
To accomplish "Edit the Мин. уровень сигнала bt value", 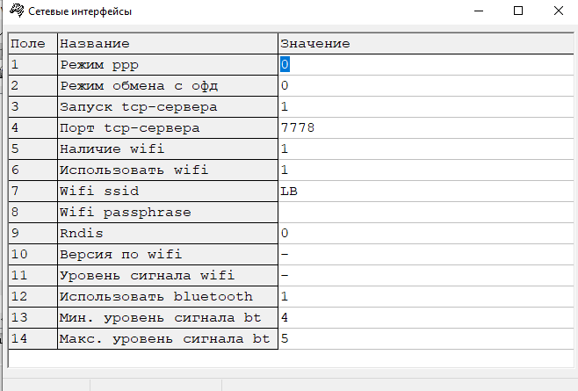I will pos(426,317).
